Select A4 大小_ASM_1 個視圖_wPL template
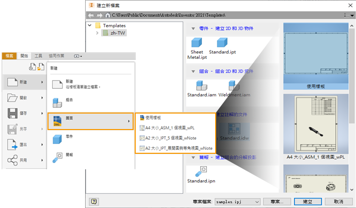The image size is (356, 208). click(x=175, y=128)
